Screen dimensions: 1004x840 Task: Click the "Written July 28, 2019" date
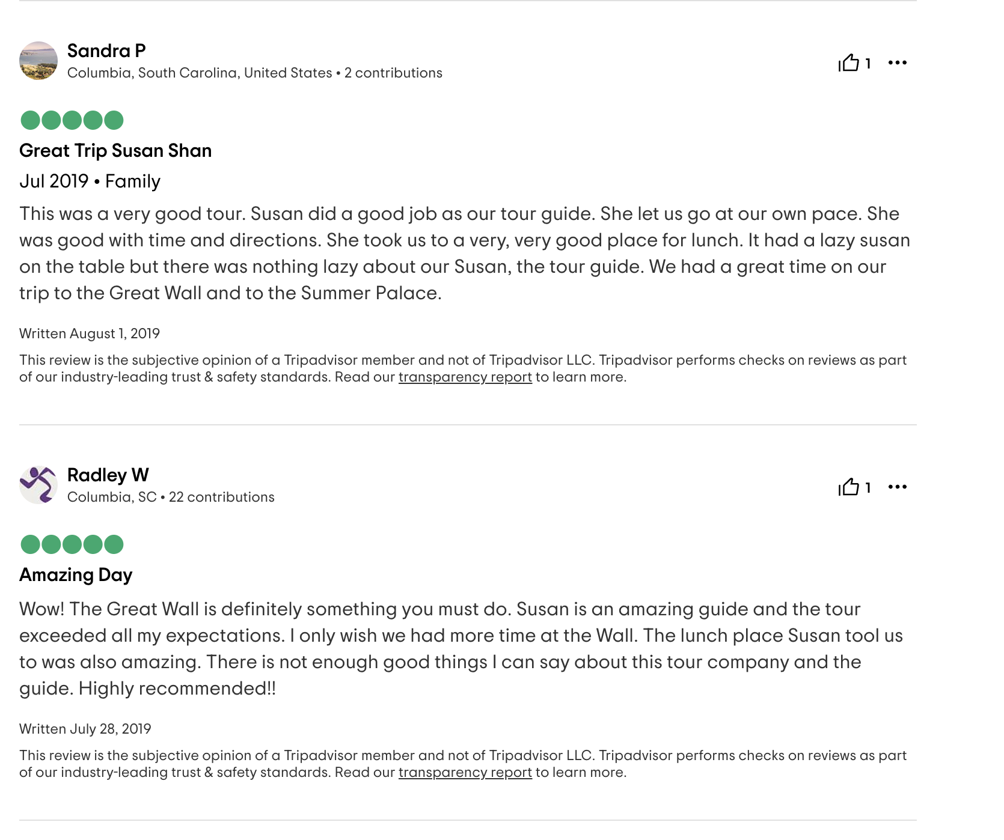pos(85,729)
